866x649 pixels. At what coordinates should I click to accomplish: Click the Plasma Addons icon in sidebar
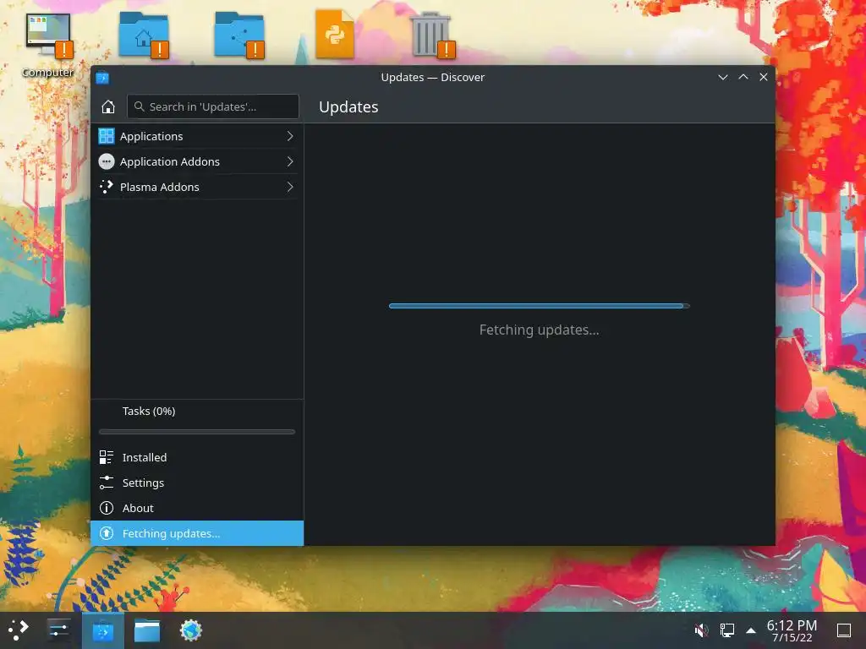click(x=106, y=187)
